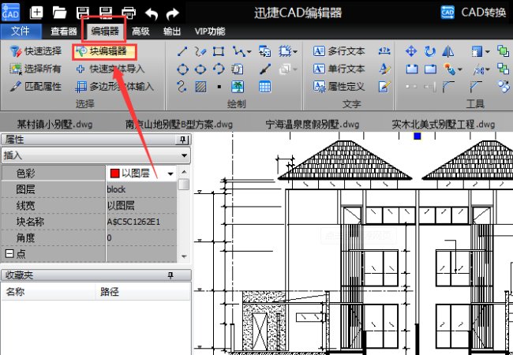The width and height of the screenshot is (513, 355).
Task: Insert a table with the grid icon
Action: point(264,87)
